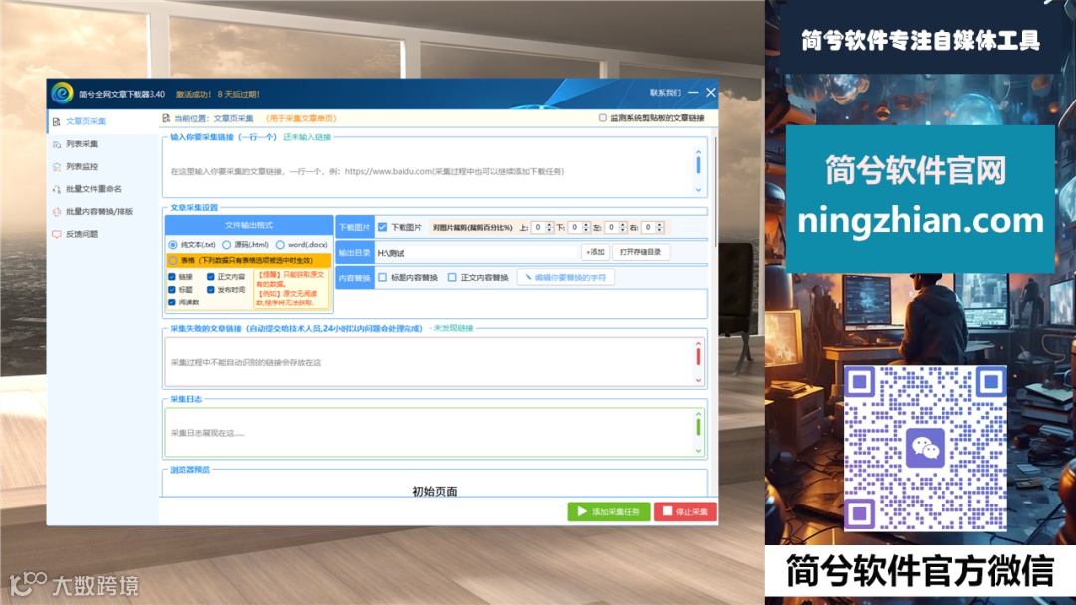Select 纯文本(.txt) output format
1076x605 pixels.
coord(173,245)
